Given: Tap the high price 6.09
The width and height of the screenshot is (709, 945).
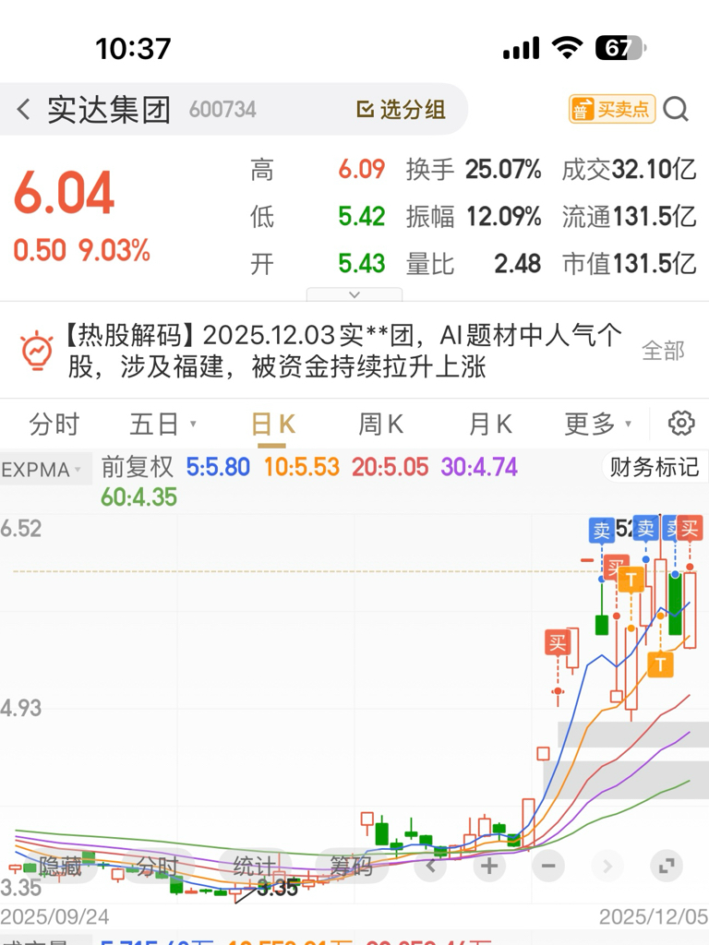Looking at the screenshot, I should click(361, 170).
